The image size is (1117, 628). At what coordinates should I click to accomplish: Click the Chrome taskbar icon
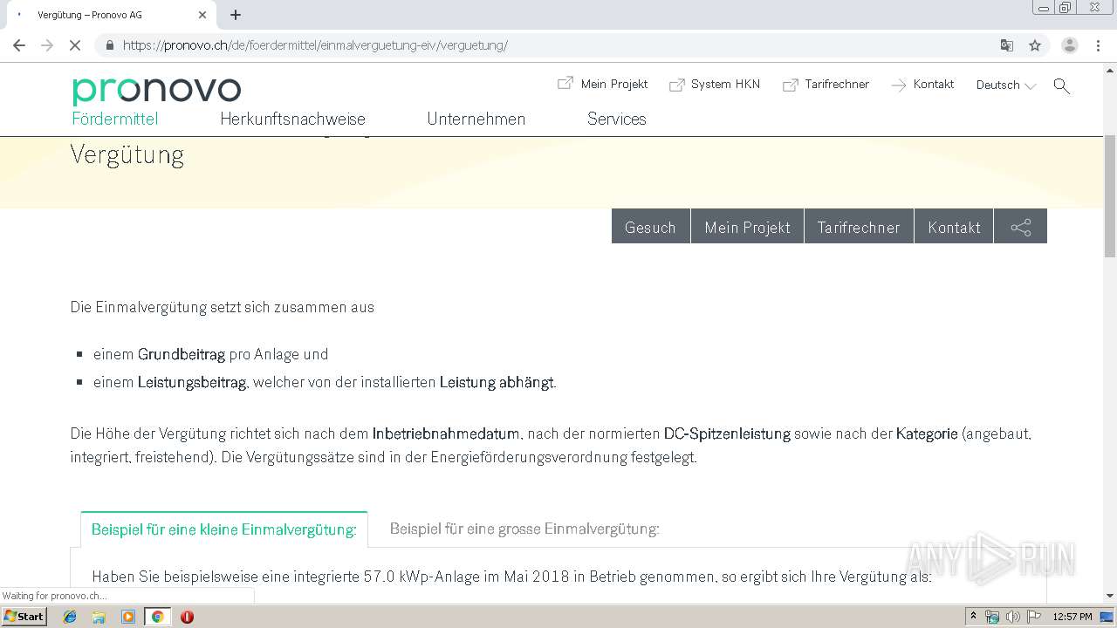(157, 617)
